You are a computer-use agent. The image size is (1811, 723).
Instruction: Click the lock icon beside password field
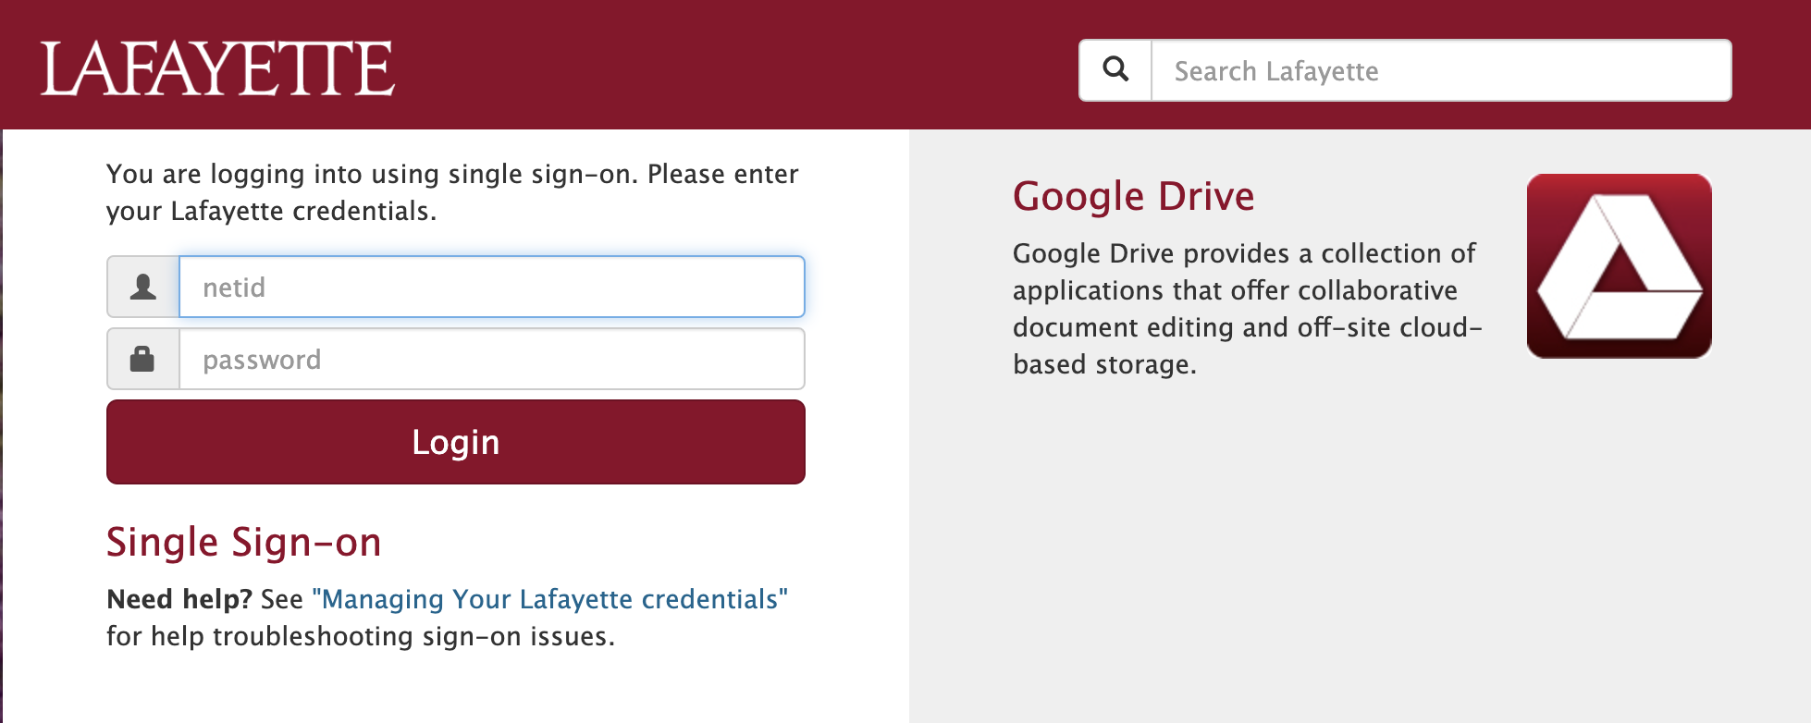[x=143, y=359]
